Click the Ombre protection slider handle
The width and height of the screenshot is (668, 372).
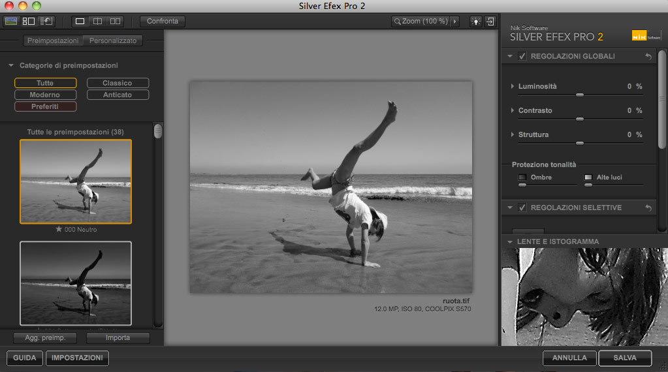[522, 185]
